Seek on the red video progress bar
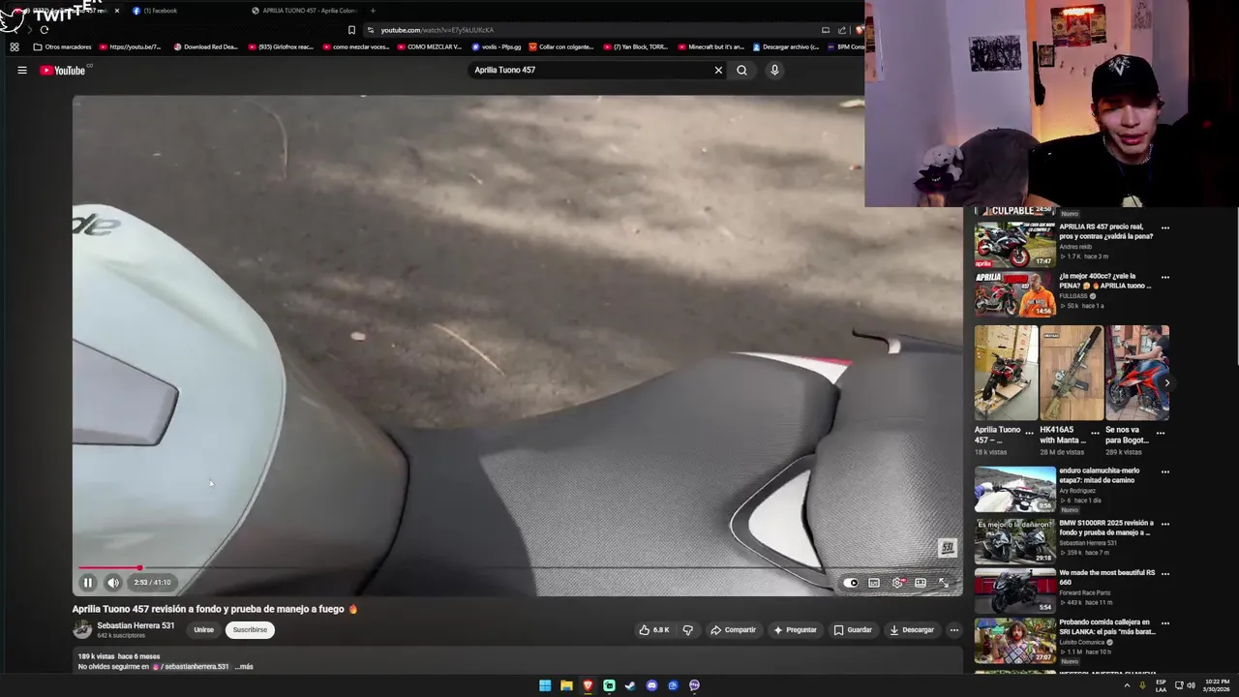This screenshot has height=697, width=1239. click(518, 568)
